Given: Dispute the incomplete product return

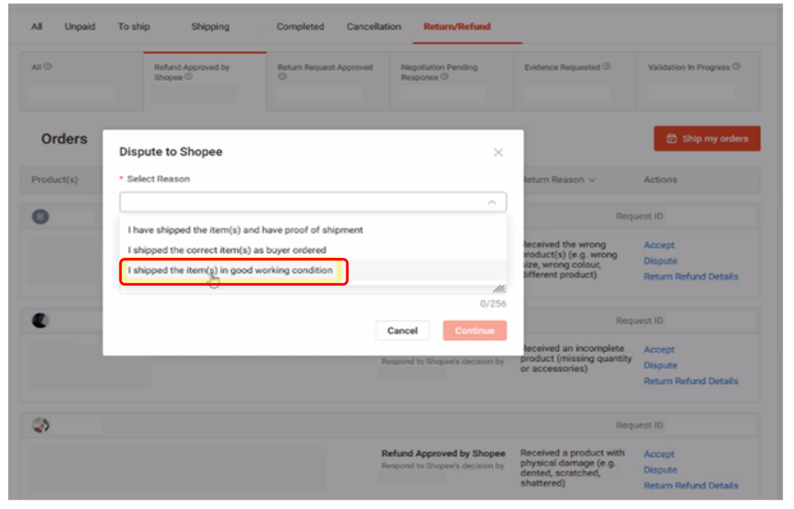Looking at the screenshot, I should click(660, 365).
